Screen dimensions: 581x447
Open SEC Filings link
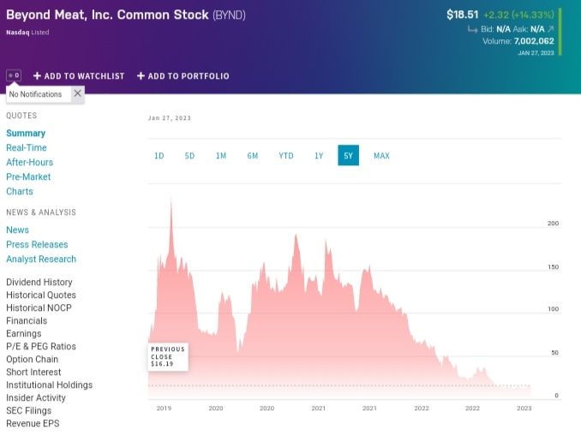pyautogui.click(x=28, y=411)
